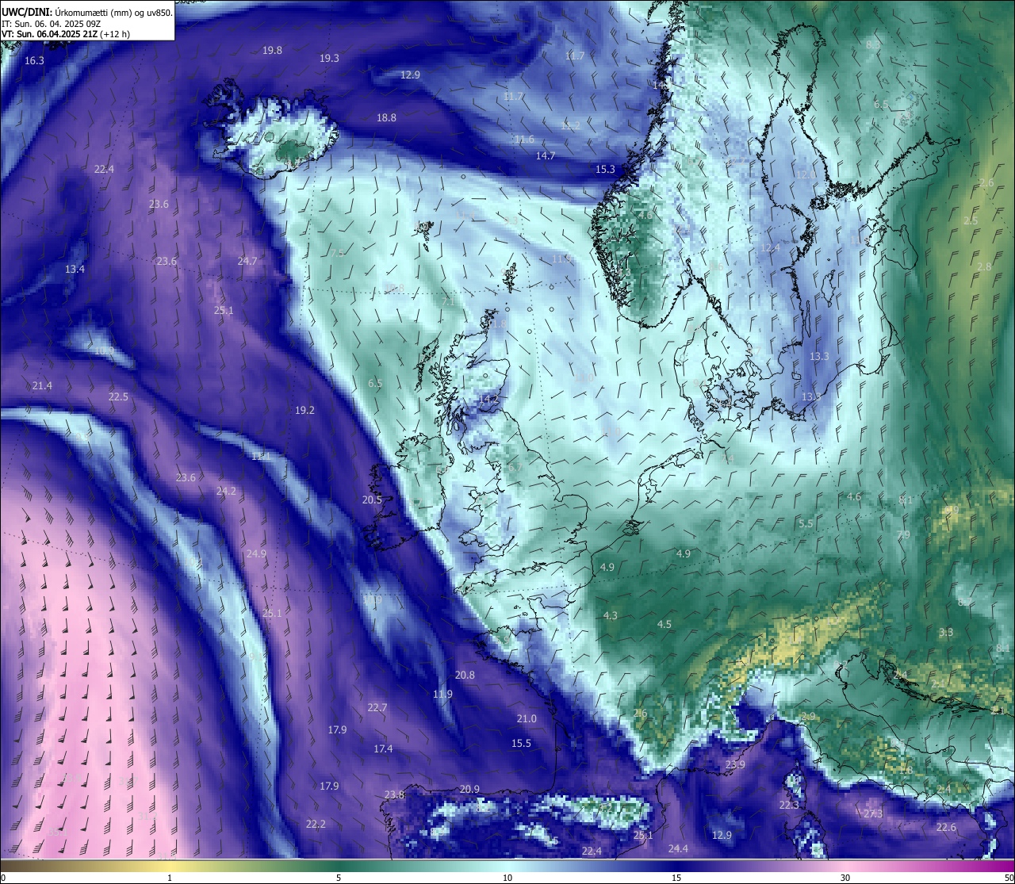Image resolution: width=1015 pixels, height=884 pixels.
Task: Click the 10 tick on the color scale
Action: coord(507,878)
